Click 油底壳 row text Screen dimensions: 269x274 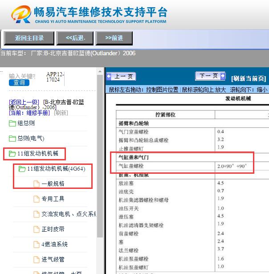pos(126,192)
